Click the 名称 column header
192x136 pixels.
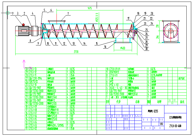pos(137,102)
